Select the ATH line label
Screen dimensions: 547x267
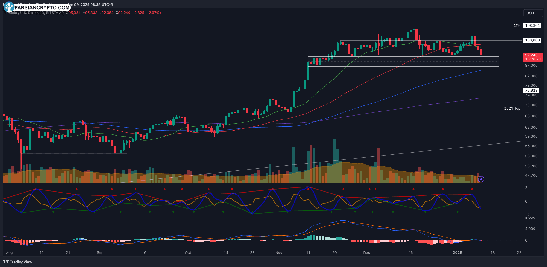tap(517, 26)
